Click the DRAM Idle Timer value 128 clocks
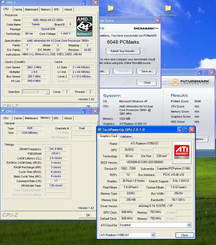Viewport: 216px width, 245px height. point(56,185)
